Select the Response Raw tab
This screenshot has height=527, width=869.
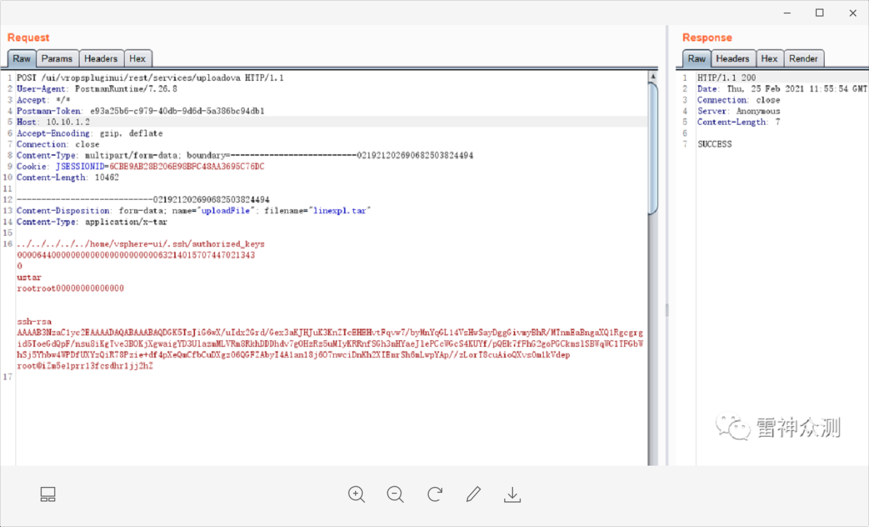click(x=697, y=58)
